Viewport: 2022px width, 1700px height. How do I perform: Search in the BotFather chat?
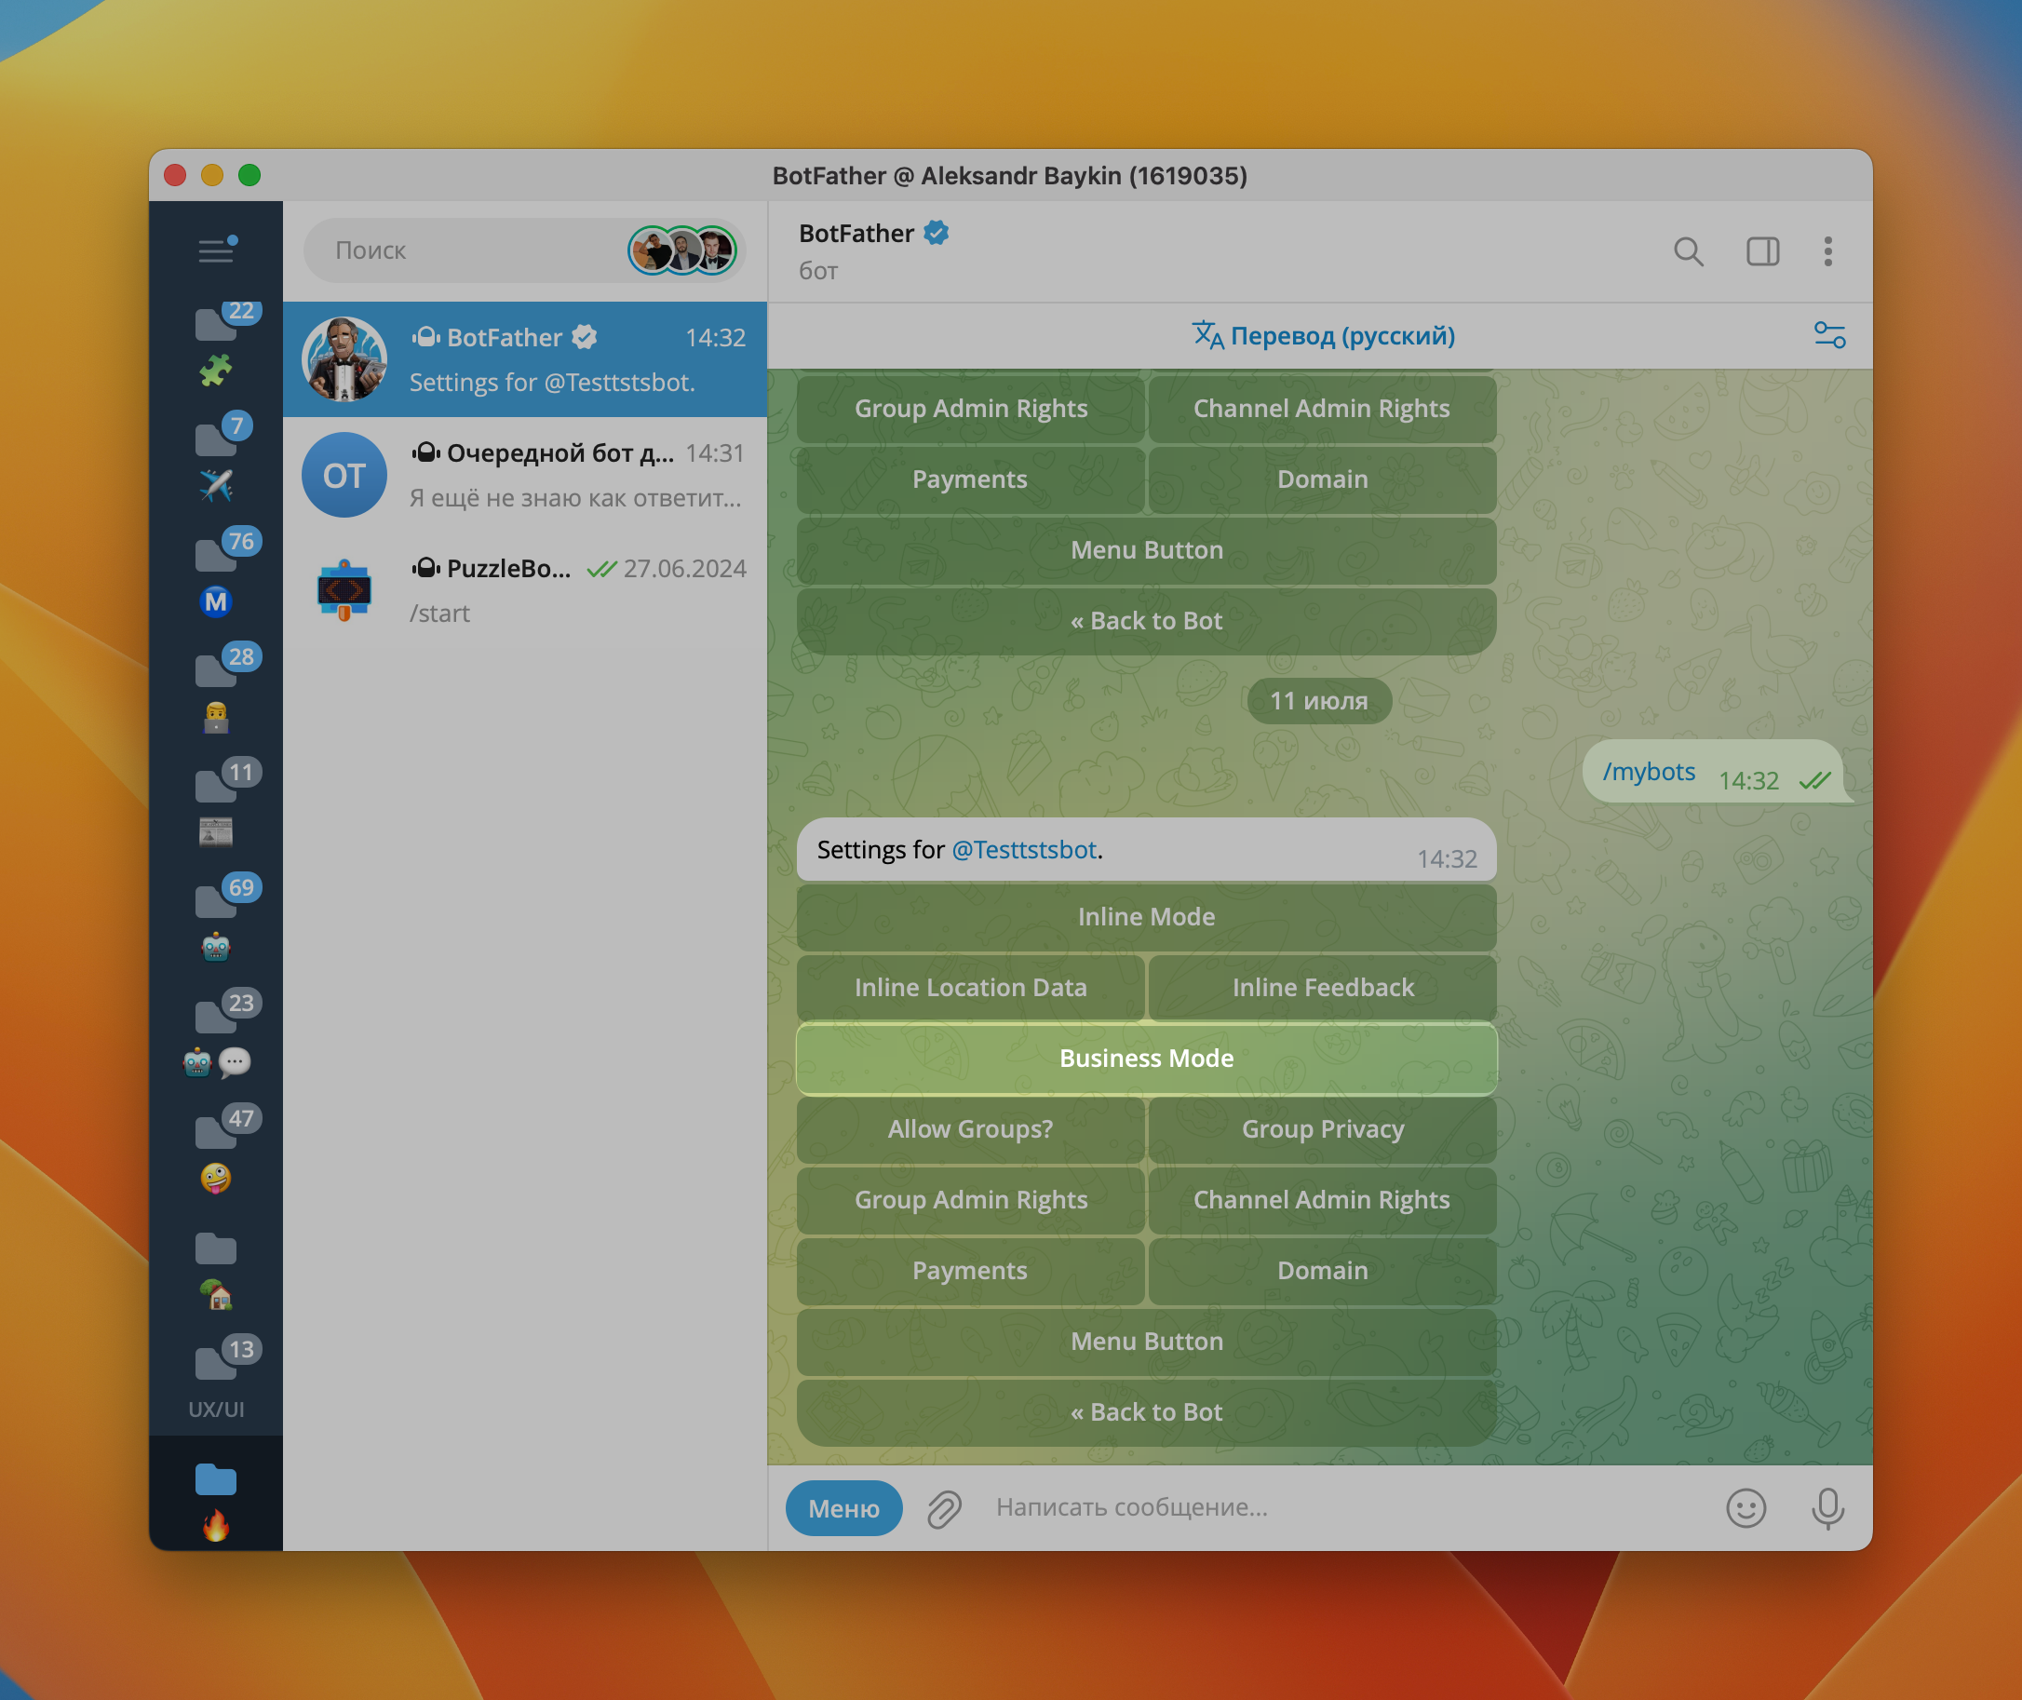(1689, 251)
